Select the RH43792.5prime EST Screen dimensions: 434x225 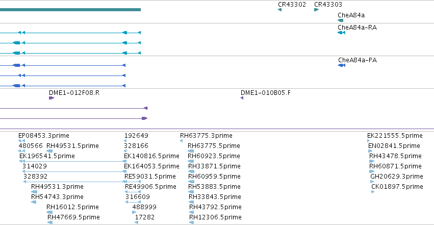click(x=192, y=212)
